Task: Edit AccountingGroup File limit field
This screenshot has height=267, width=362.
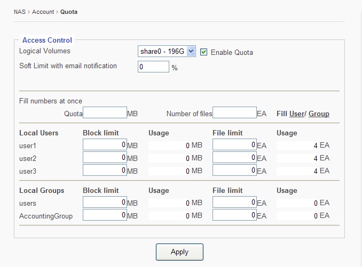Action: click(234, 215)
